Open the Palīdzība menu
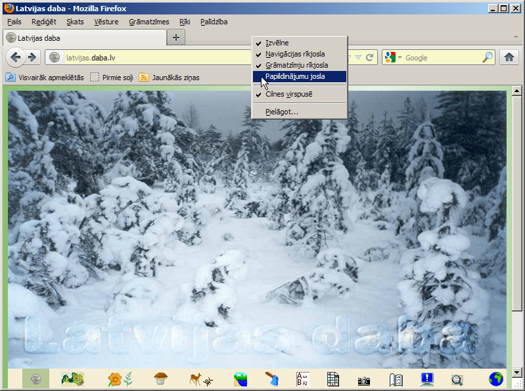 (x=214, y=22)
